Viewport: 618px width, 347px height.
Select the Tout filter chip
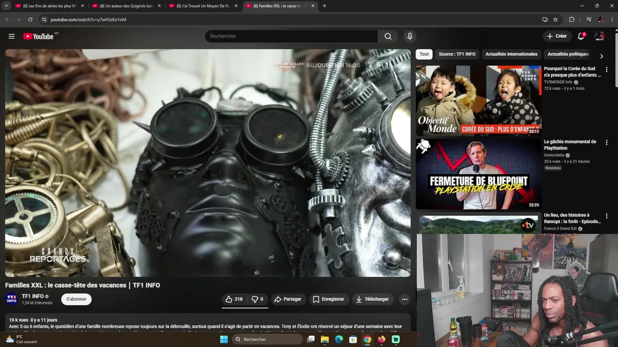424,54
